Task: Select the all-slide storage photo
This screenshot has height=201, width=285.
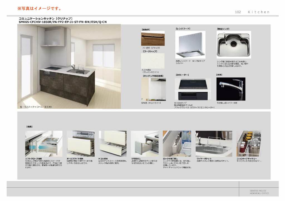Action: pos(80,143)
